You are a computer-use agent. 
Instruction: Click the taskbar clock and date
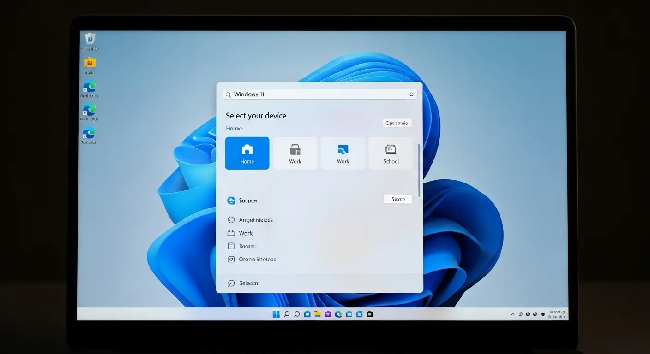(x=557, y=314)
